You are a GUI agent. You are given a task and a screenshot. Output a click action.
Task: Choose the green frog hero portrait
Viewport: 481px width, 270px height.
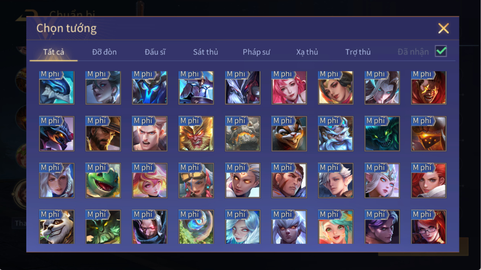103,180
